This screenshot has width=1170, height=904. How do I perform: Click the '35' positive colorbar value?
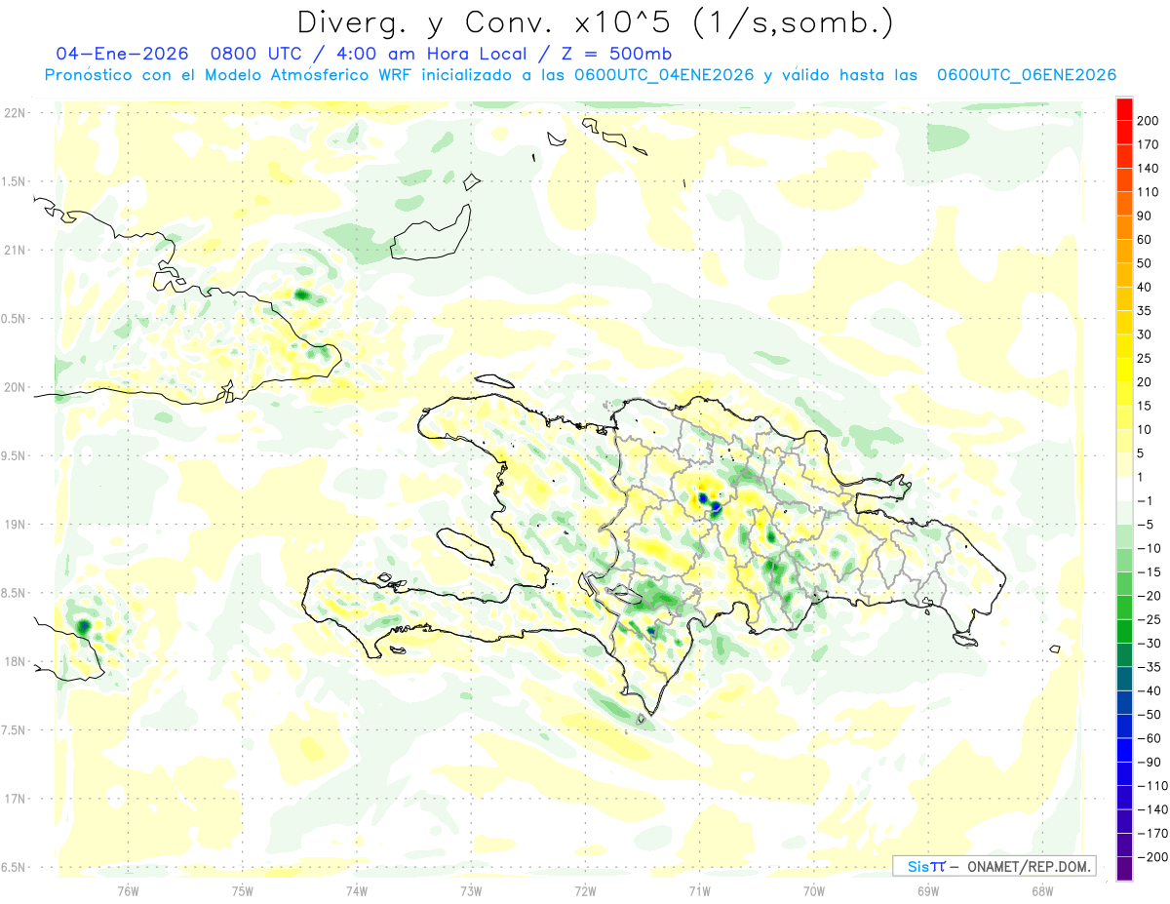1145,311
